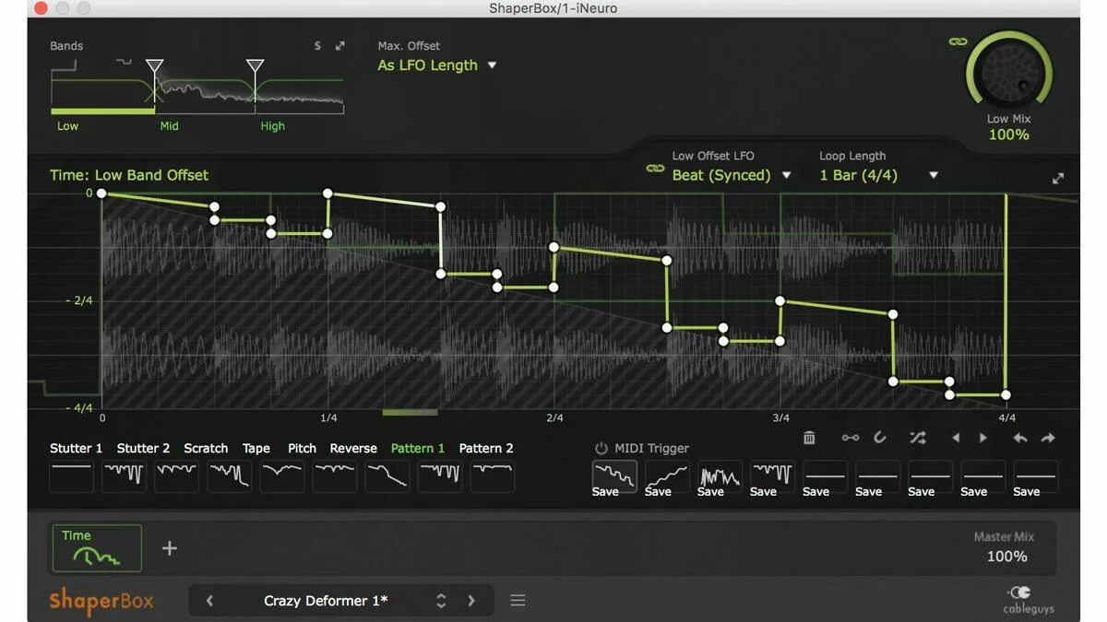Image resolution: width=1107 pixels, height=622 pixels.
Task: Click the green loop marker under the timeline
Action: (x=410, y=413)
